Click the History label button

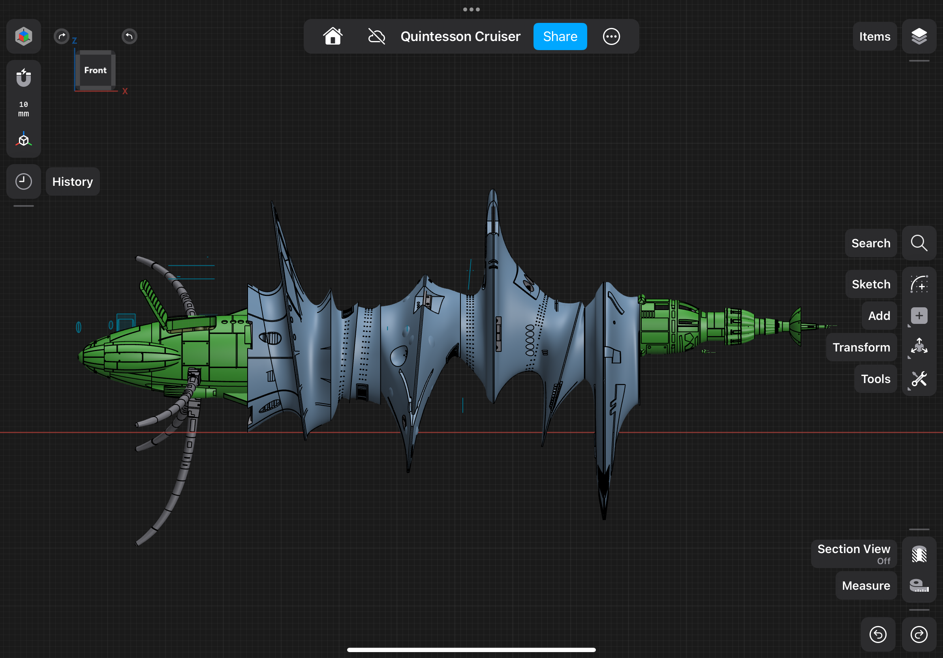[73, 181]
